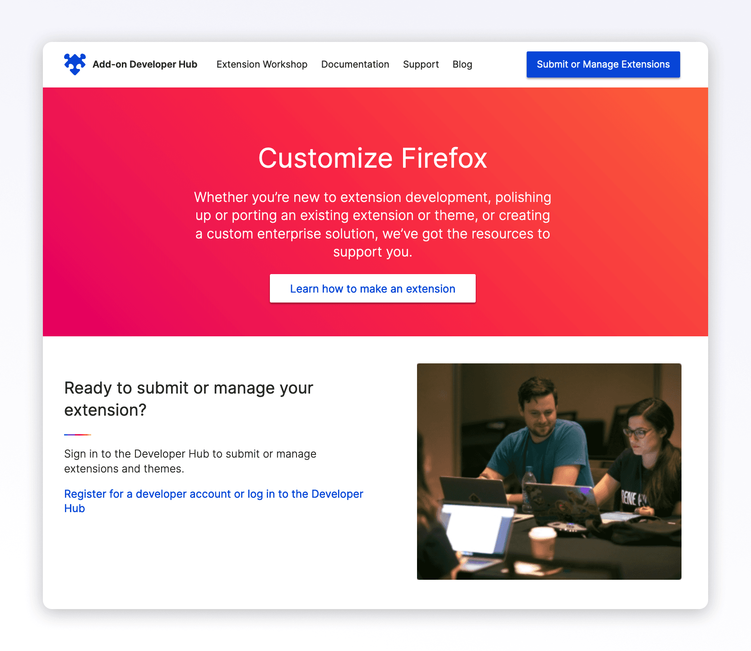This screenshot has height=651, width=751.
Task: Click the 'Whether you're new to extension development' paragraph
Action: [372, 225]
